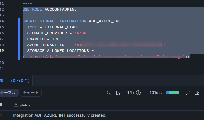Image resolution: width=204 pixels, height=120 pixels.
Task: Click the 101ms execution time
Action: point(155,93)
